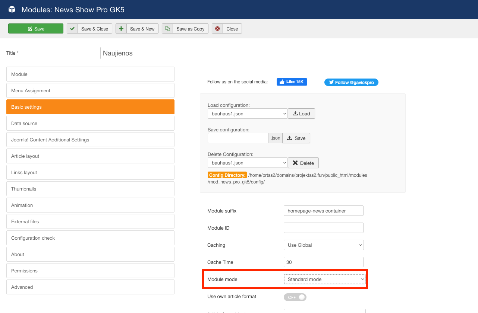The image size is (478, 313).
Task: Open the Delete Configuration file dropdown
Action: tap(247, 163)
